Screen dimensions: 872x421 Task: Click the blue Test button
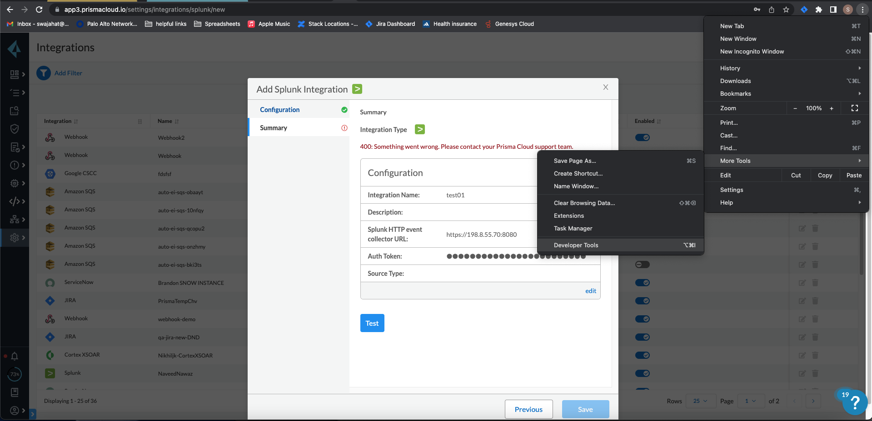click(372, 323)
